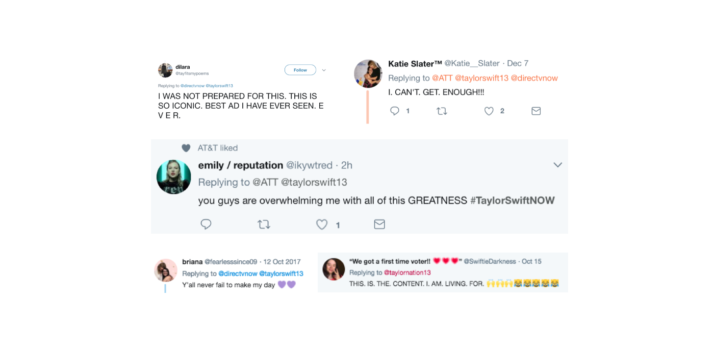Retweet Katie Slater's tweet
The width and height of the screenshot is (714, 348).
(x=442, y=111)
